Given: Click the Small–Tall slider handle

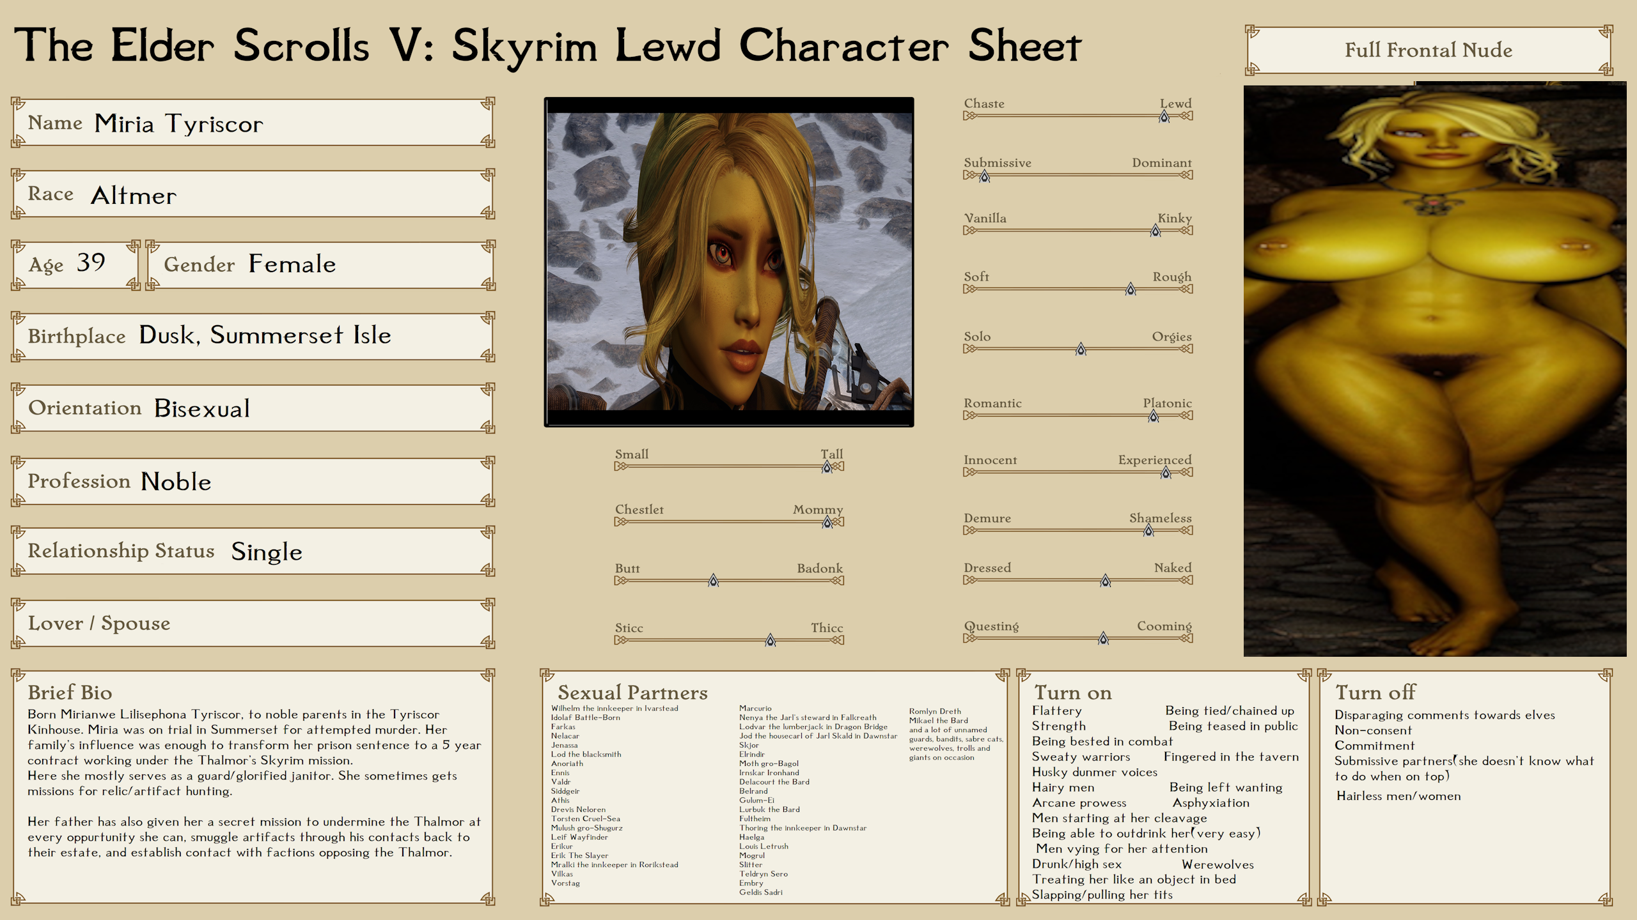Looking at the screenshot, I should pos(827,467).
